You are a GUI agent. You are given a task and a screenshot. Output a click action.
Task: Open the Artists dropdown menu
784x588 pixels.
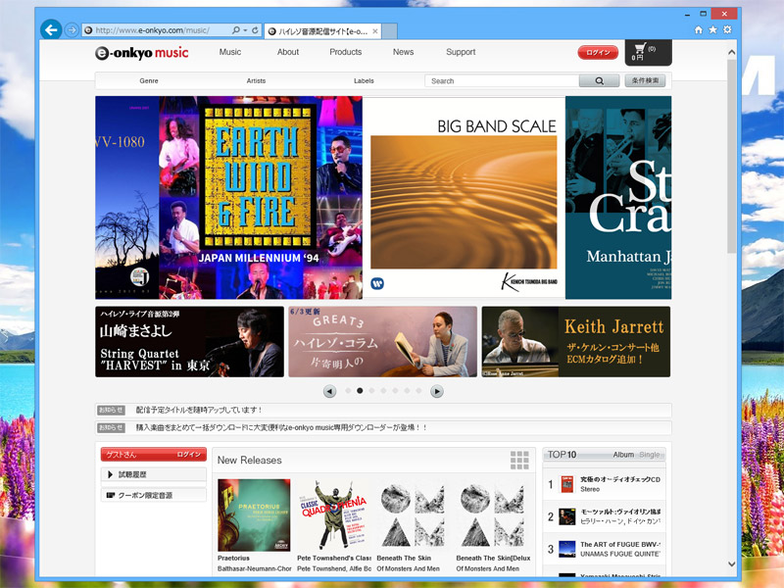click(256, 81)
